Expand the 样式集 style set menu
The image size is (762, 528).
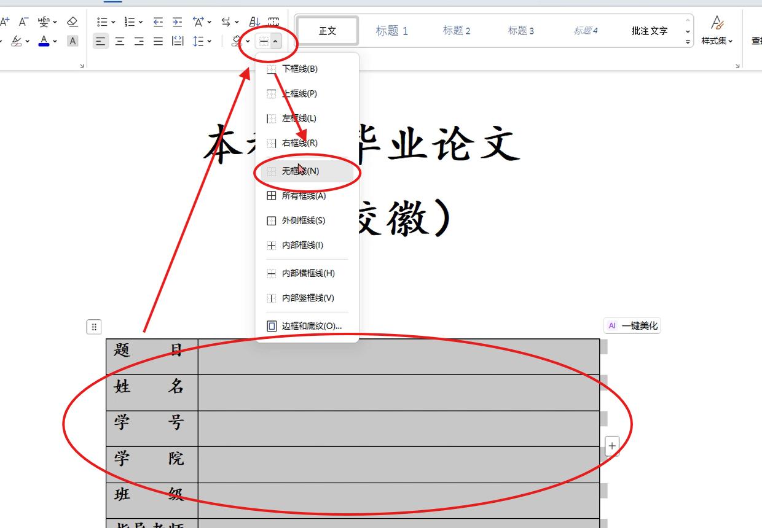click(x=717, y=42)
